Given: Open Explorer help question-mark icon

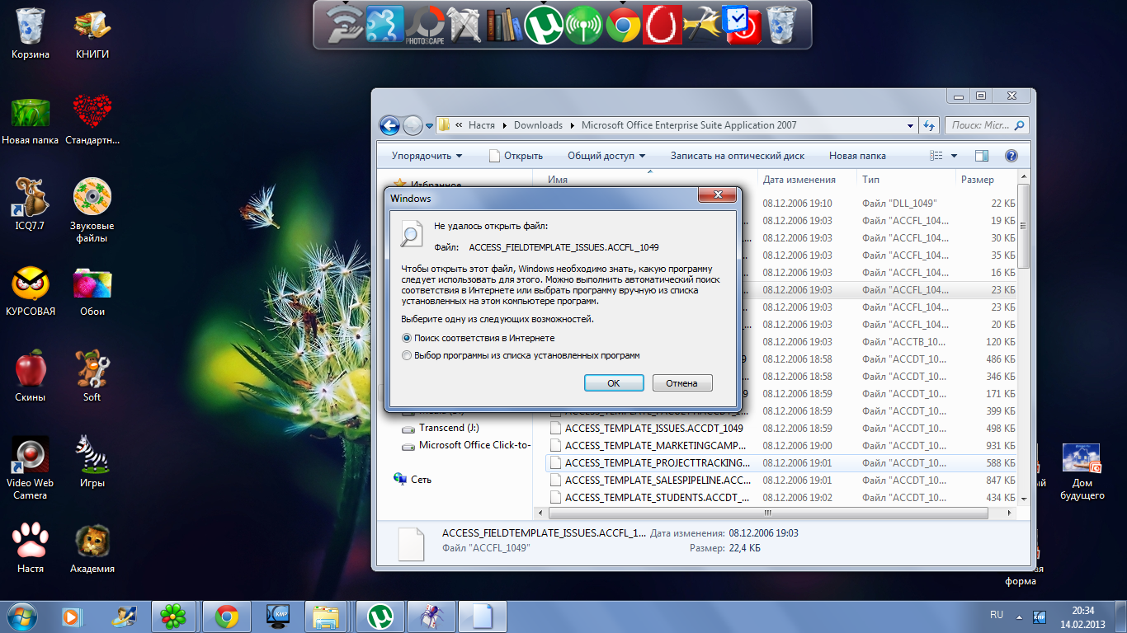Looking at the screenshot, I should [x=1011, y=156].
